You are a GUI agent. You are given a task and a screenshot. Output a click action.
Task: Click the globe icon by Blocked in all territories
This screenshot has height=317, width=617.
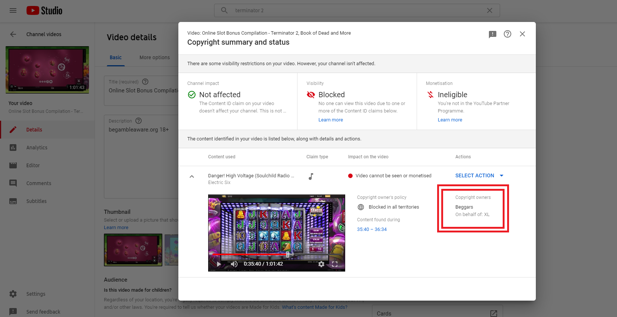point(361,207)
